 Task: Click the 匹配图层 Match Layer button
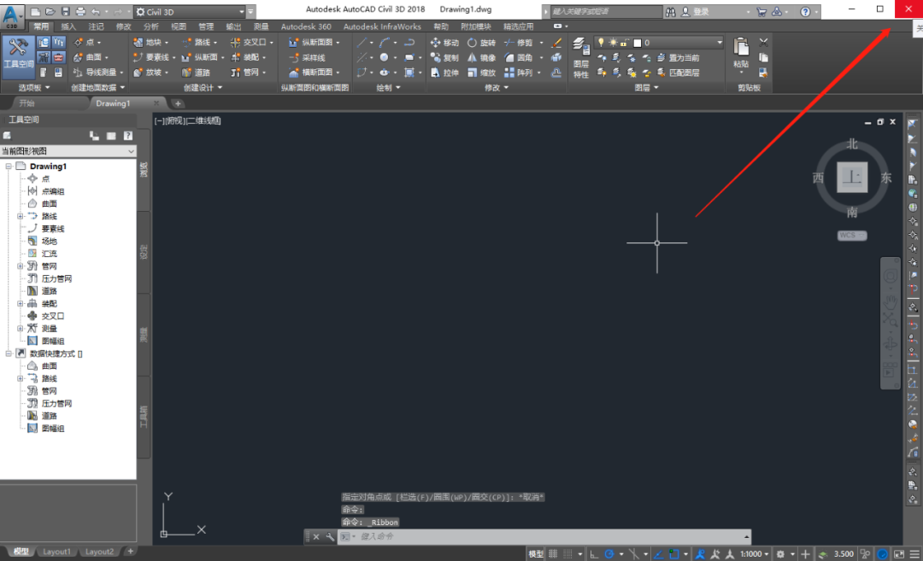point(678,73)
